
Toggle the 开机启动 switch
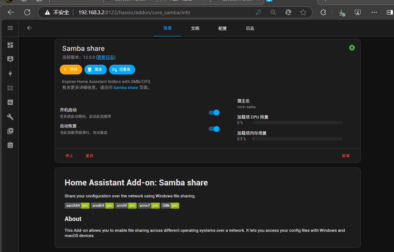[x=214, y=113]
